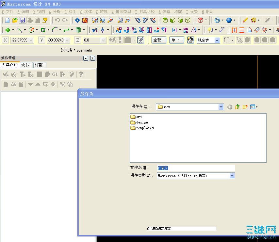The image size is (279, 242).
Task: Click the Undo arrow icon
Action: coord(57,20)
